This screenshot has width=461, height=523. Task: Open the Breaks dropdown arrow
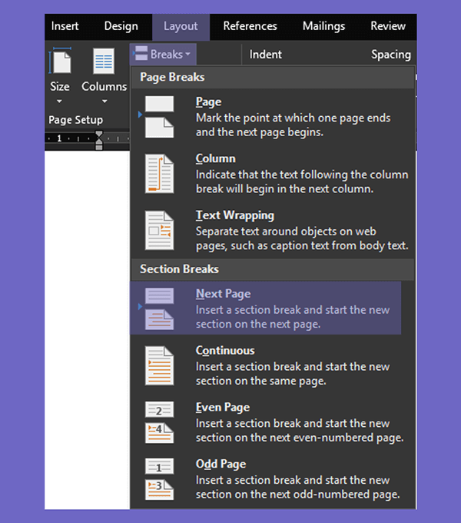pyautogui.click(x=188, y=54)
